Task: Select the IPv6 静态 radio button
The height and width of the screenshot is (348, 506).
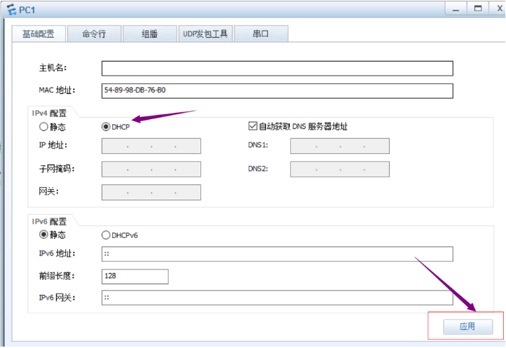Action: tap(43, 235)
